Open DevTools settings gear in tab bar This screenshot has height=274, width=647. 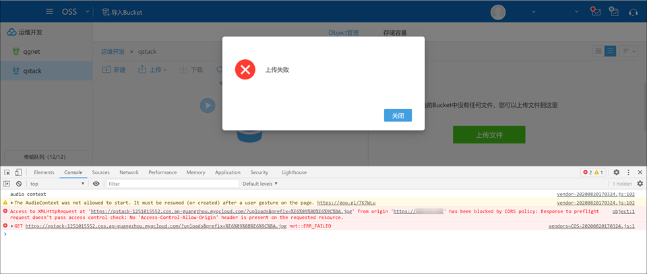tap(617, 172)
